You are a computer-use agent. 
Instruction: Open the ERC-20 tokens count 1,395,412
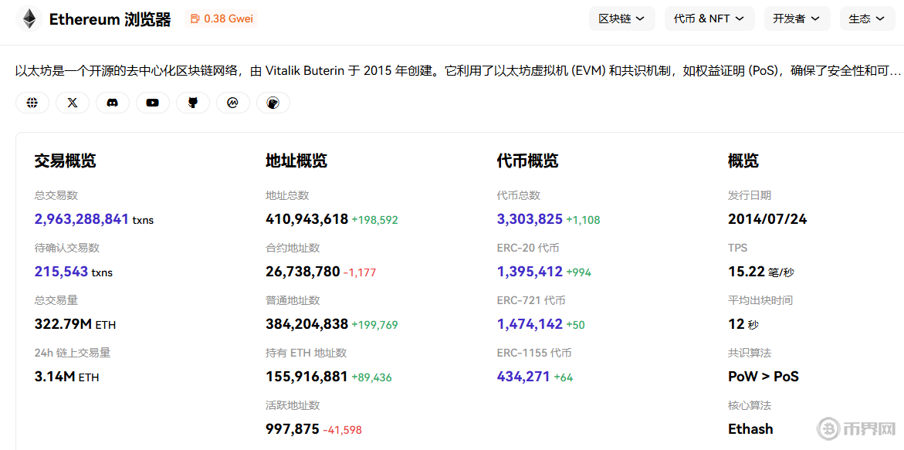click(530, 272)
